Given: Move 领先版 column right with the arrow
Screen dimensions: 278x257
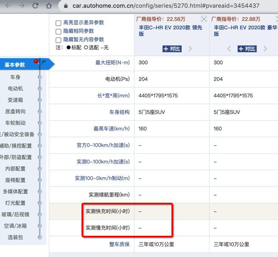Looking at the screenshot, I should pos(190,48).
